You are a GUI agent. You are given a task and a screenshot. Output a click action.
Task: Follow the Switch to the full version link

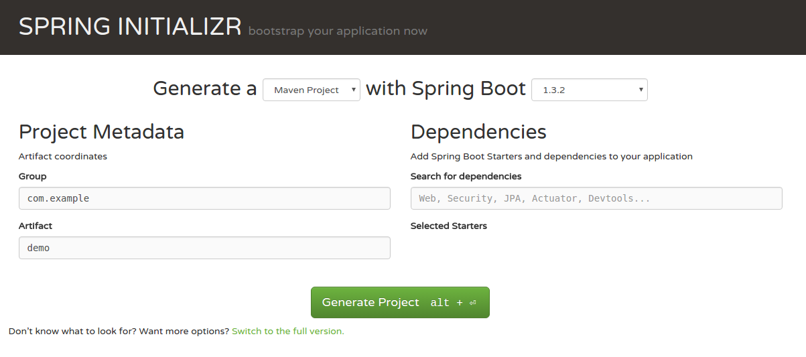(x=288, y=331)
